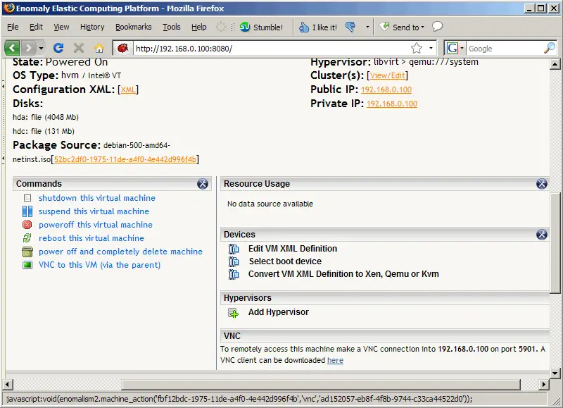
Task: Click the shutdown virtual machine icon
Action: coord(27,199)
